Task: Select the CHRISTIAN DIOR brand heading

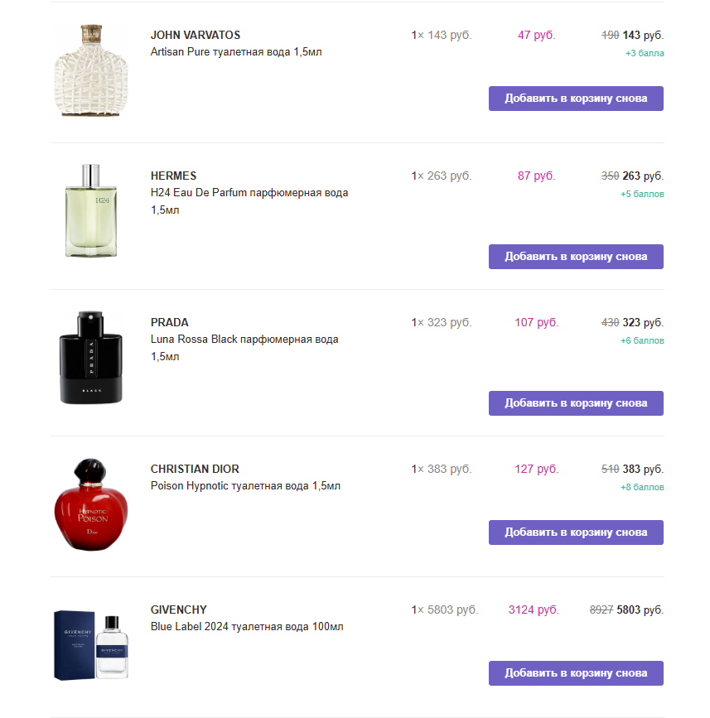Action: tap(195, 469)
